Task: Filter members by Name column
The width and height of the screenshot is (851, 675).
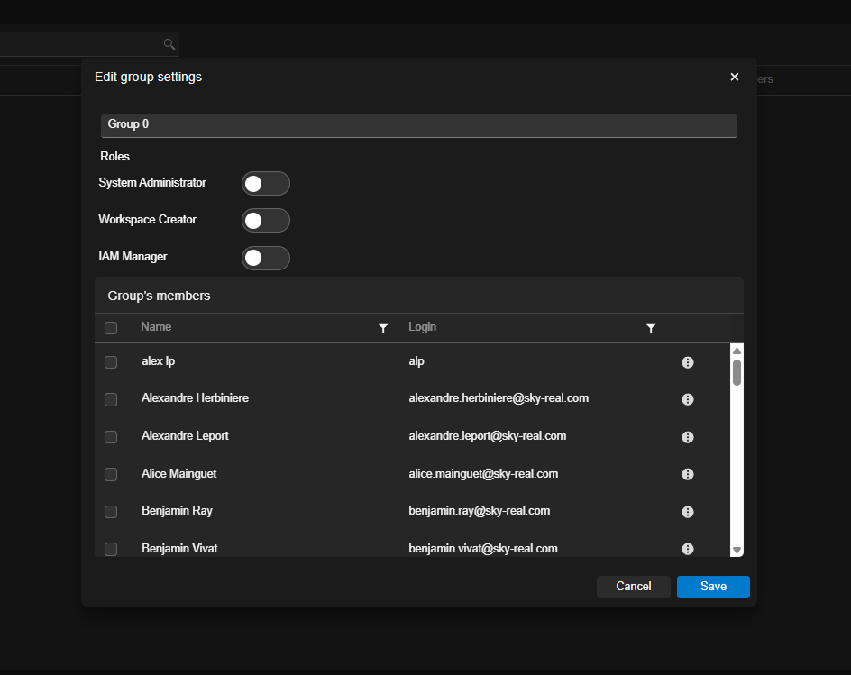Action: tap(383, 328)
